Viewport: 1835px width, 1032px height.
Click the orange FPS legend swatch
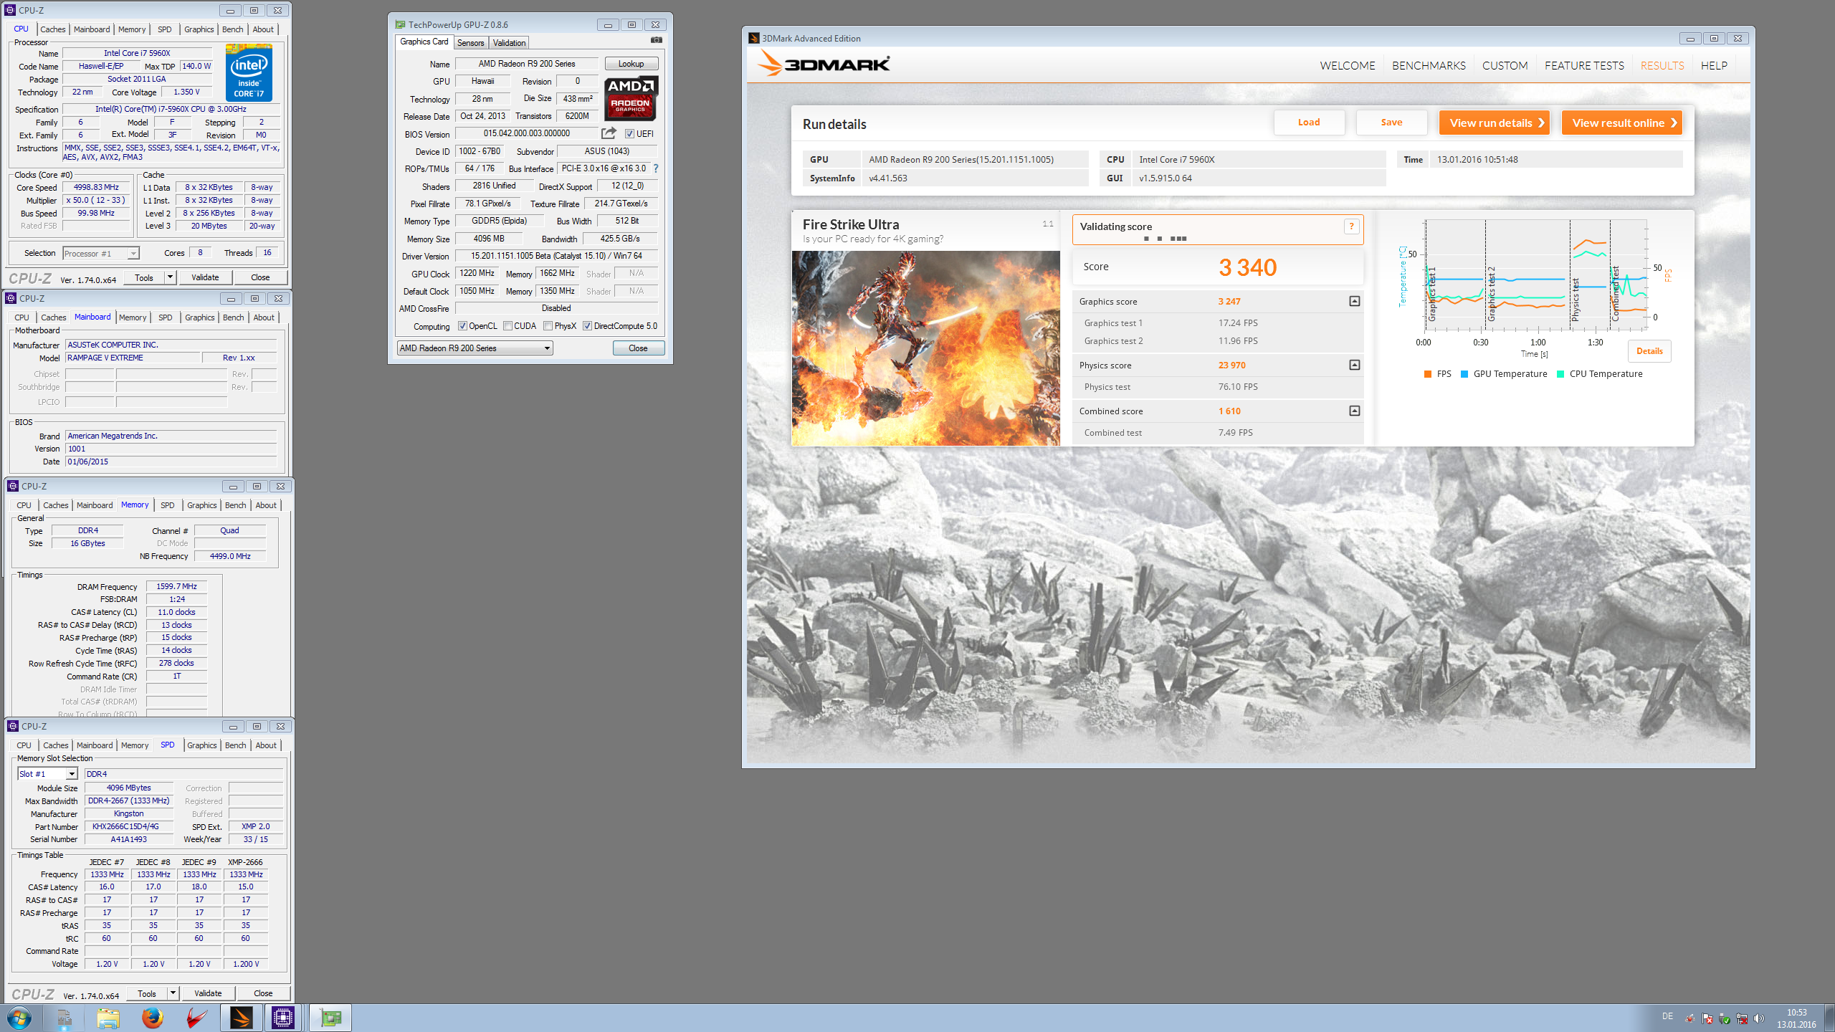coord(1428,374)
